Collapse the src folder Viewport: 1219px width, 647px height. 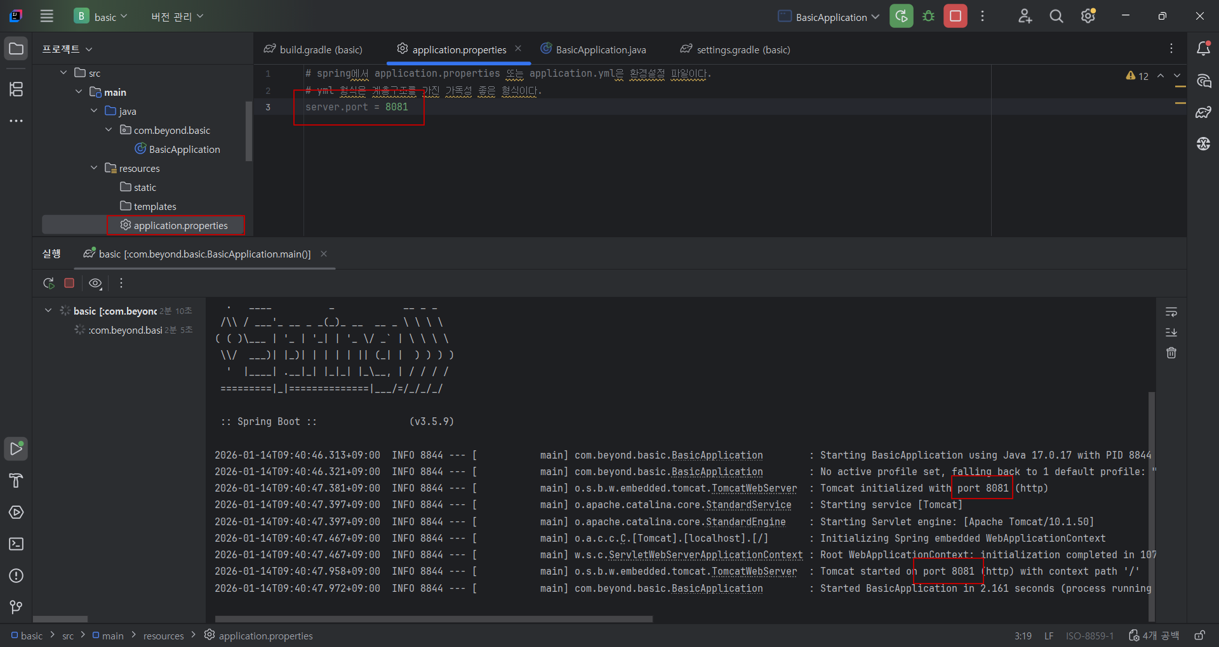tap(63, 73)
